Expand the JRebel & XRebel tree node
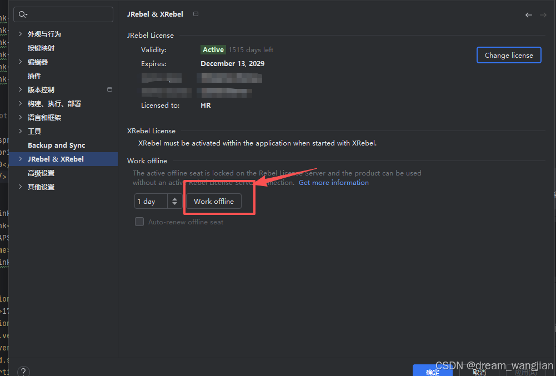 pos(20,159)
